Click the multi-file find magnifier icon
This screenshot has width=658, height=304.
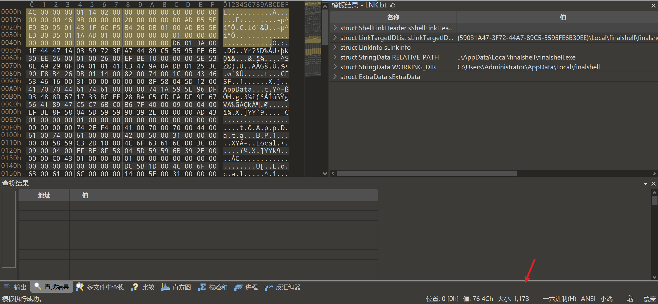(80, 287)
